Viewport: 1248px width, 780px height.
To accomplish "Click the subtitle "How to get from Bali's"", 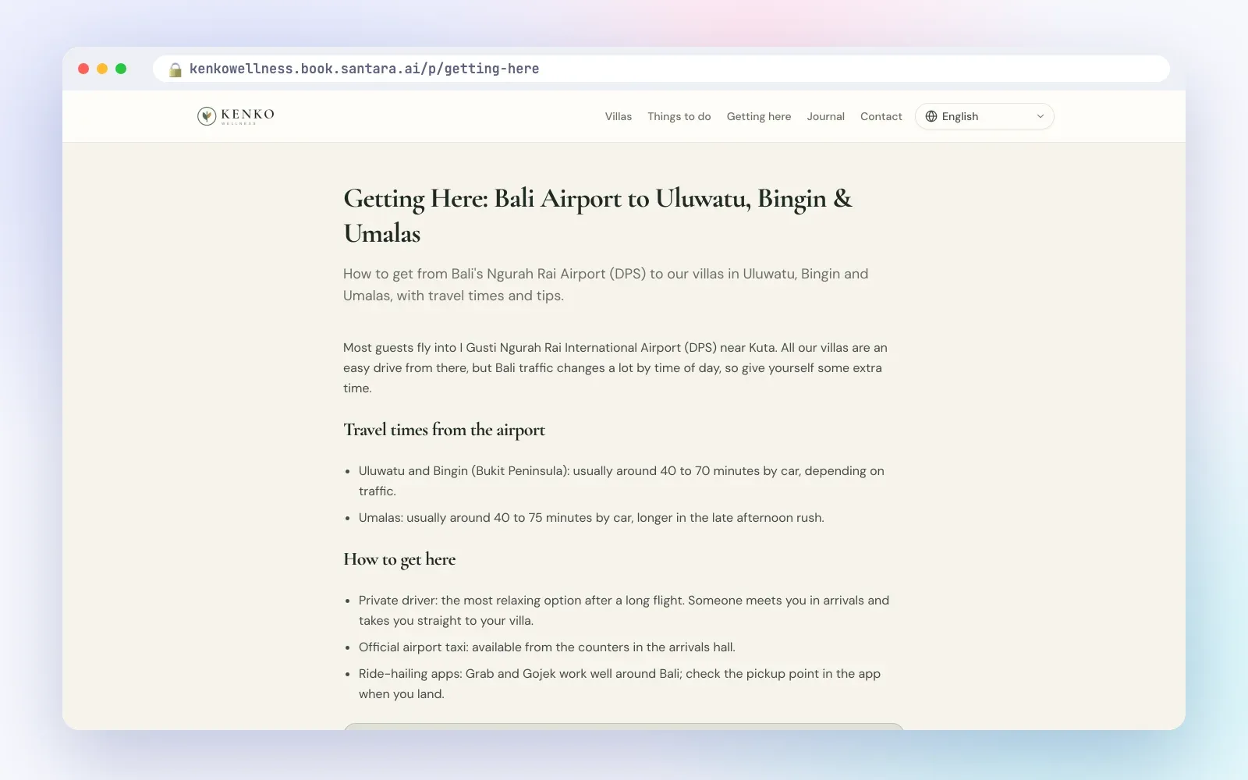I will pyautogui.click(x=606, y=285).
